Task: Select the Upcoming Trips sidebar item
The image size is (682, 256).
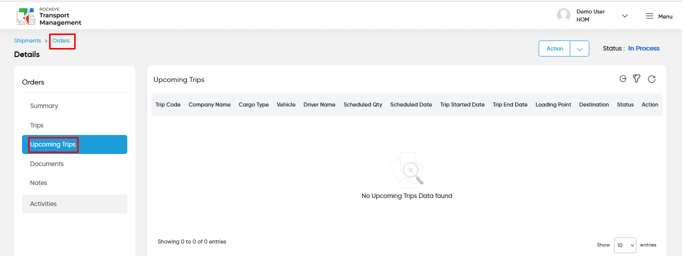Action: click(x=75, y=144)
